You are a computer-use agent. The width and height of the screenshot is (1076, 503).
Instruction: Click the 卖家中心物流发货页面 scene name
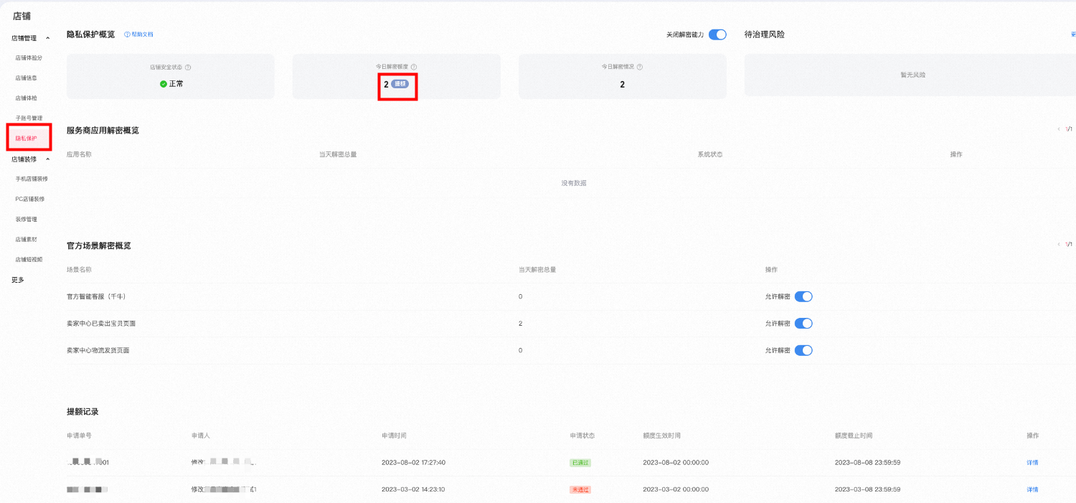click(98, 350)
